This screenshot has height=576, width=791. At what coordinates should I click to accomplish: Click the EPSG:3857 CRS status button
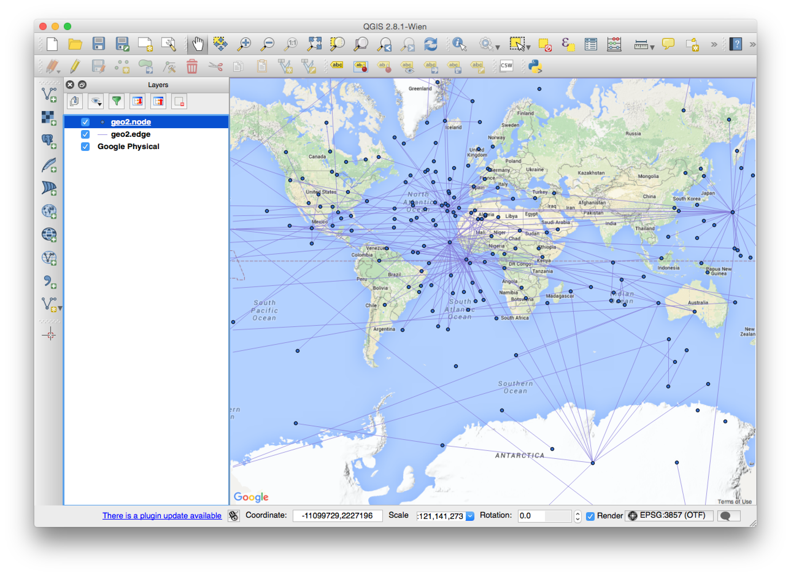669,515
